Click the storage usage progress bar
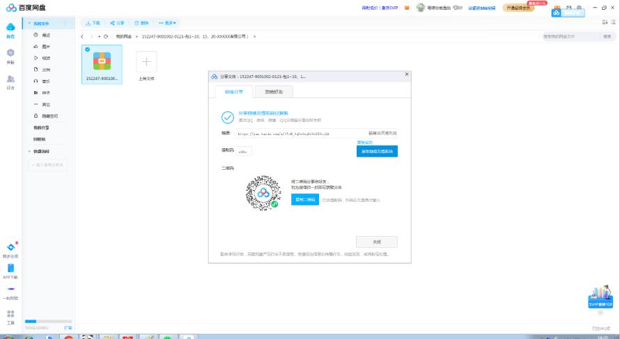Viewport: 620px width, 339px height. 48,321
